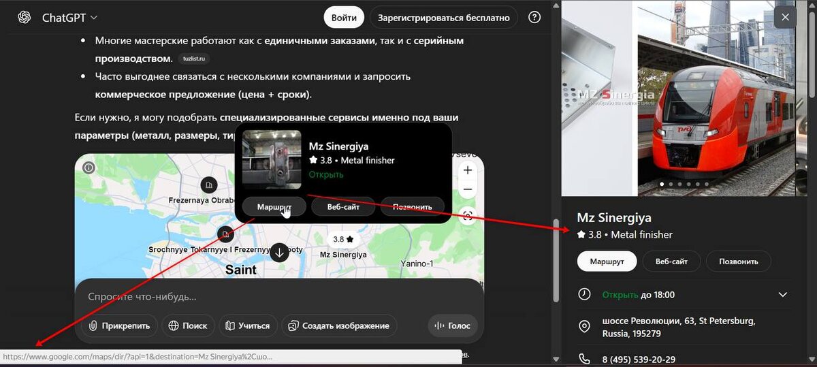
Task: Click Позвонить in the map popup card
Action: 412,207
